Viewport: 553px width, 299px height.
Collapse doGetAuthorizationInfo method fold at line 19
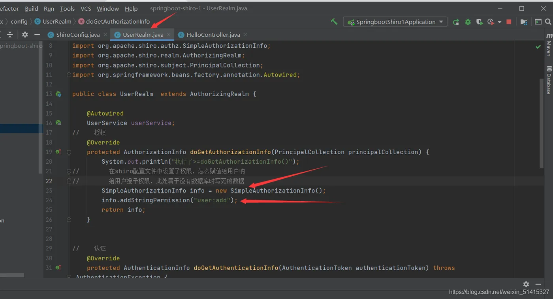coord(69,152)
